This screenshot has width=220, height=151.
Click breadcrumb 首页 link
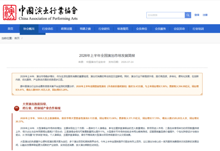[17, 38]
